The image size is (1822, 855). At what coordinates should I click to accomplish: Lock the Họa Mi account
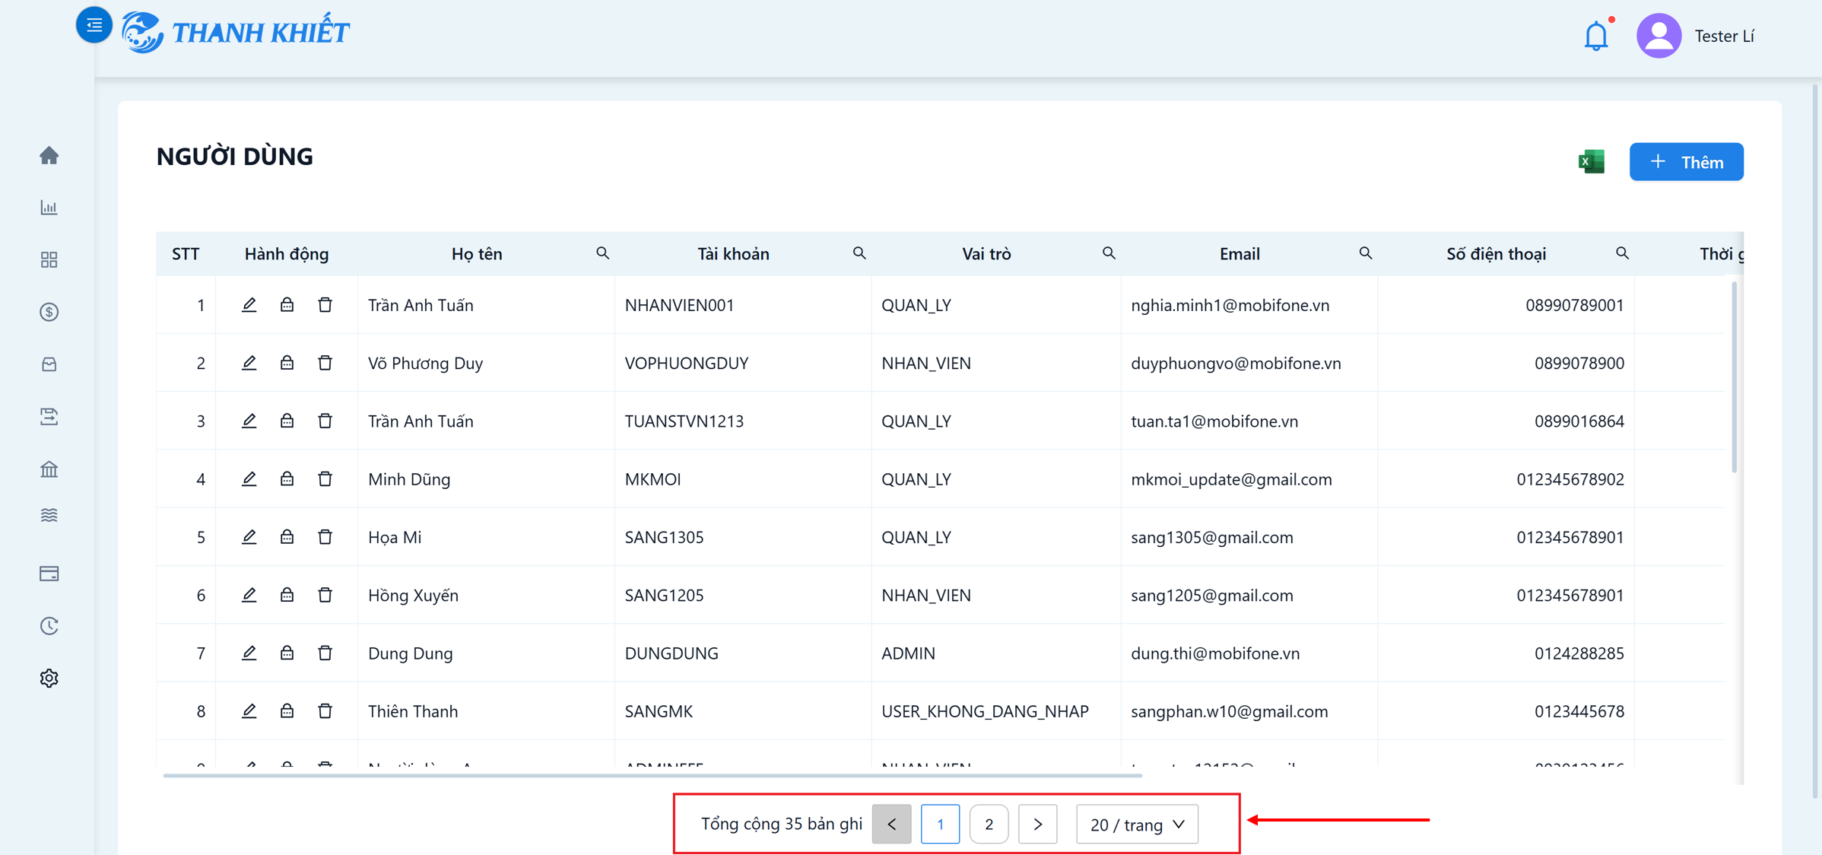287,537
